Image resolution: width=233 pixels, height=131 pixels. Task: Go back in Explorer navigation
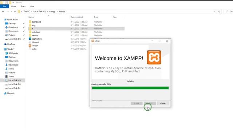pyautogui.click(x=3, y=11)
